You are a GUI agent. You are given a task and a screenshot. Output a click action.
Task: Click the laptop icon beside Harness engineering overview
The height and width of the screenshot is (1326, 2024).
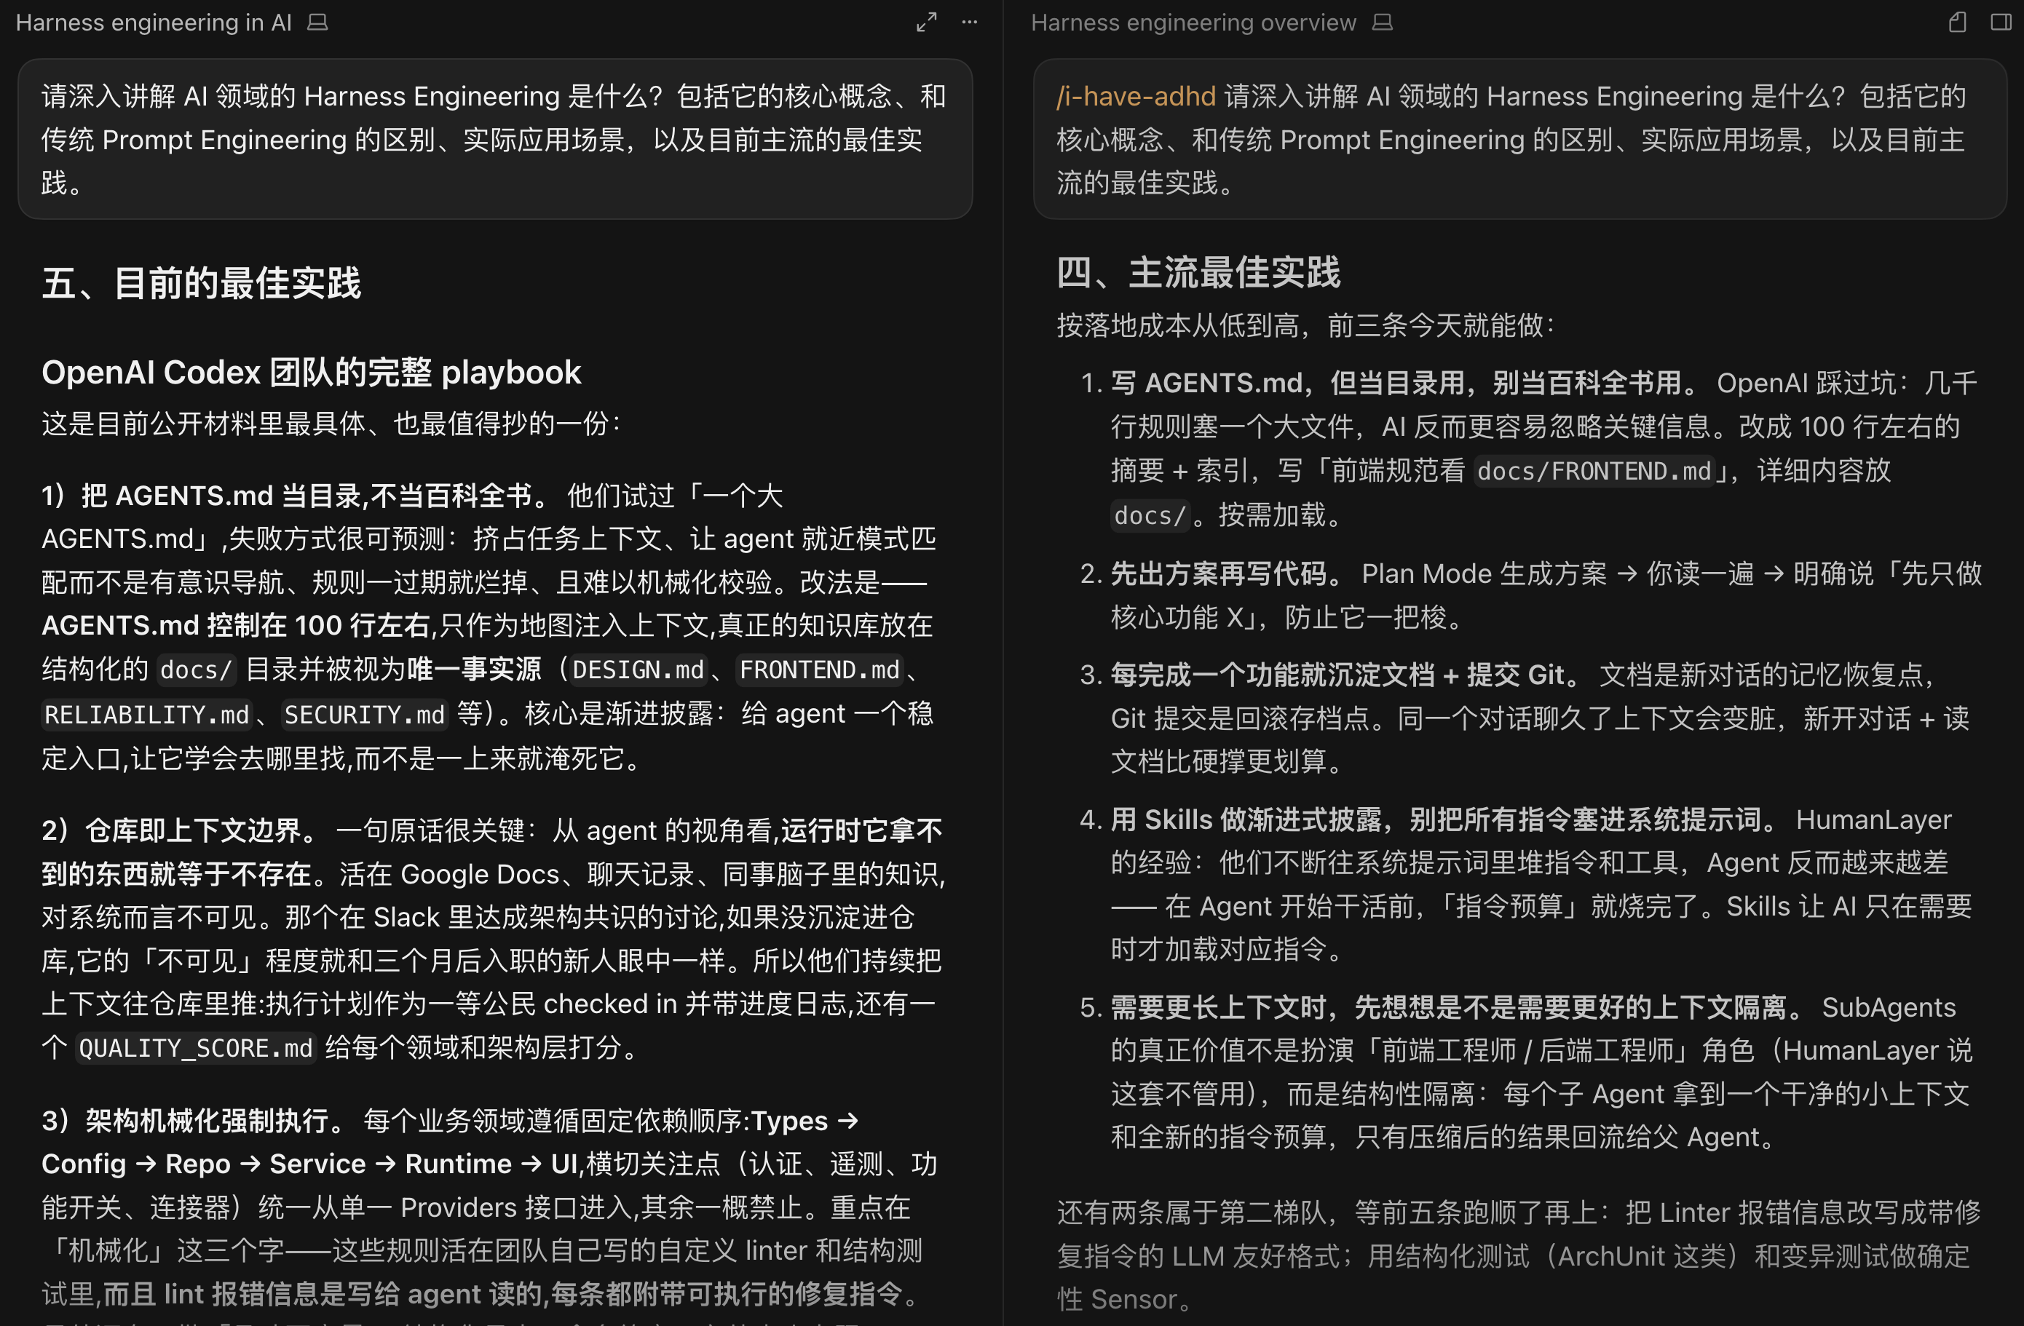[x=1383, y=23]
